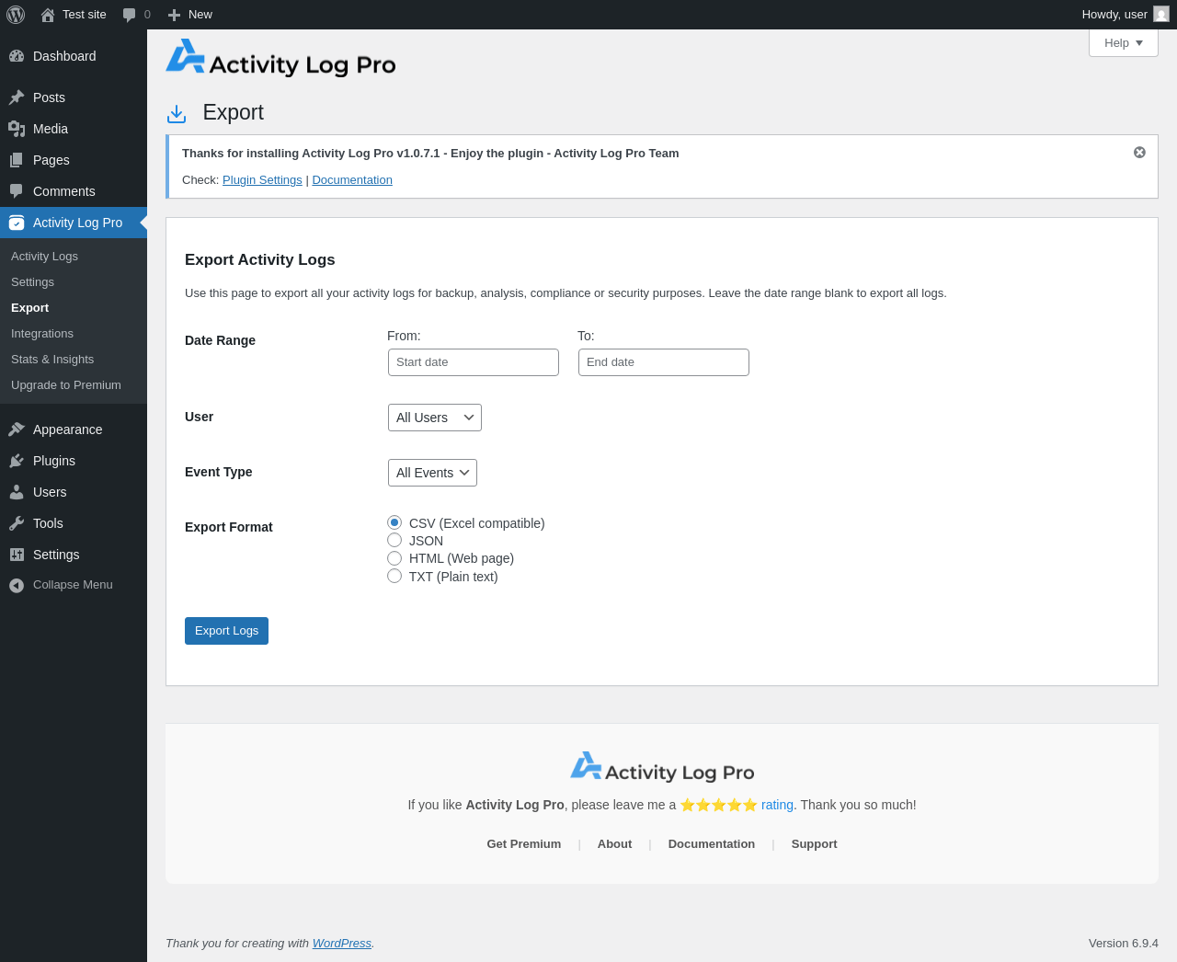Click the Start date field
The image size is (1177, 962).
(474, 362)
